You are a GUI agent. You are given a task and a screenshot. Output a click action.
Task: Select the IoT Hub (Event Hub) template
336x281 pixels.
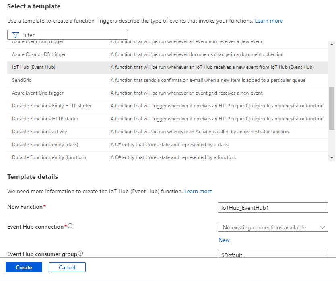pos(34,67)
